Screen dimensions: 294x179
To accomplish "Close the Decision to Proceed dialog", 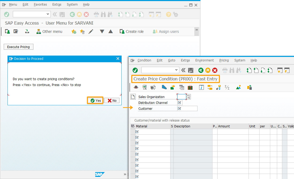I will [118, 59].
